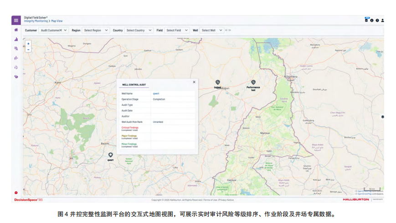Zoom in the map with plus button
The height and width of the screenshot is (223, 396).
[28, 44]
